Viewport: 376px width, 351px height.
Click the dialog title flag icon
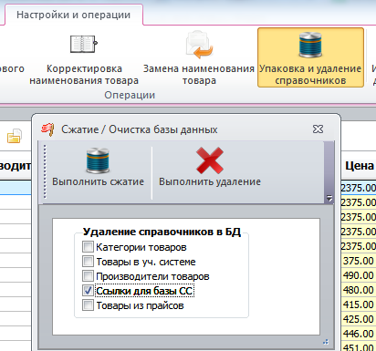point(47,129)
